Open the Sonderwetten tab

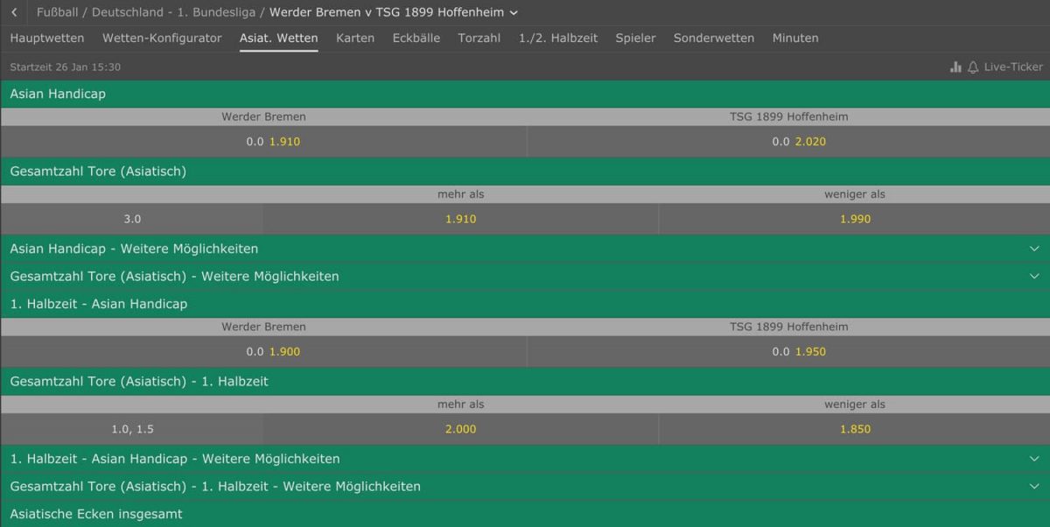pos(714,39)
